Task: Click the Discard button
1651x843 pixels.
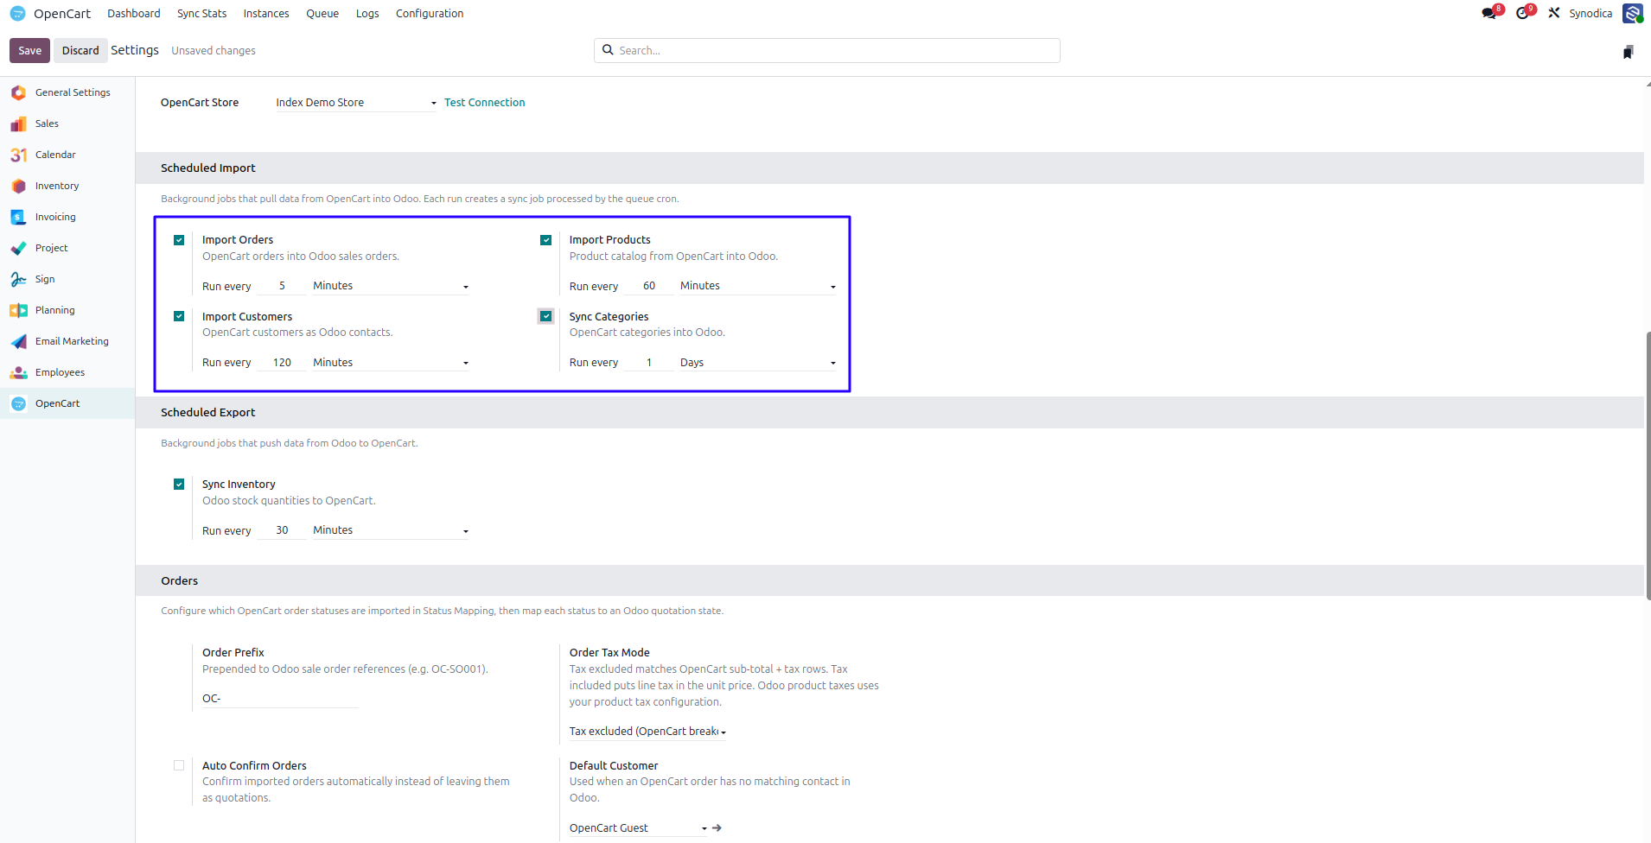Action: pyautogui.click(x=80, y=51)
